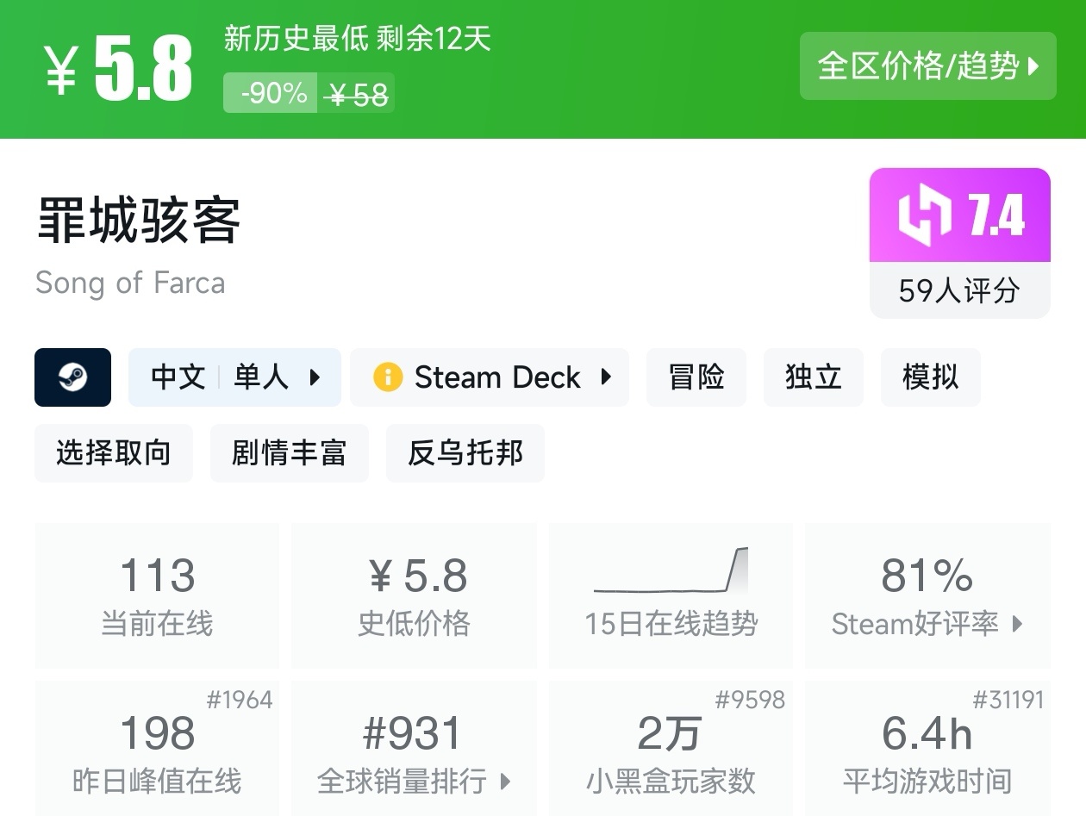Click the yellow Steam Deck info icon
The image size is (1086, 816).
[x=388, y=377]
